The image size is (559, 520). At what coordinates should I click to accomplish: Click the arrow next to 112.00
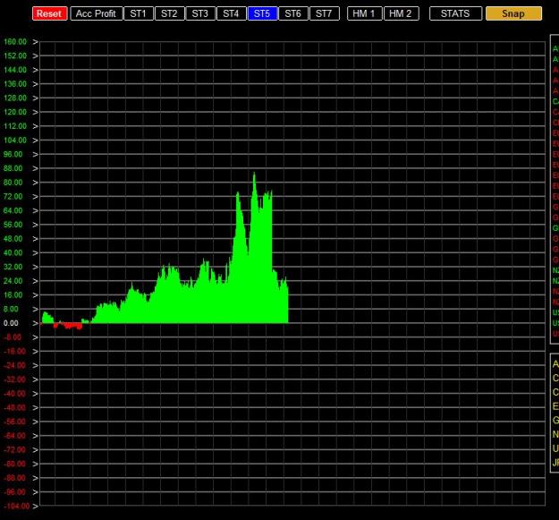tap(35, 126)
